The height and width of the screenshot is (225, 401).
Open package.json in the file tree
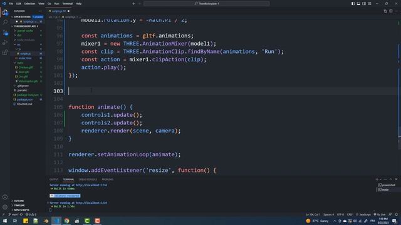pyautogui.click(x=24, y=99)
